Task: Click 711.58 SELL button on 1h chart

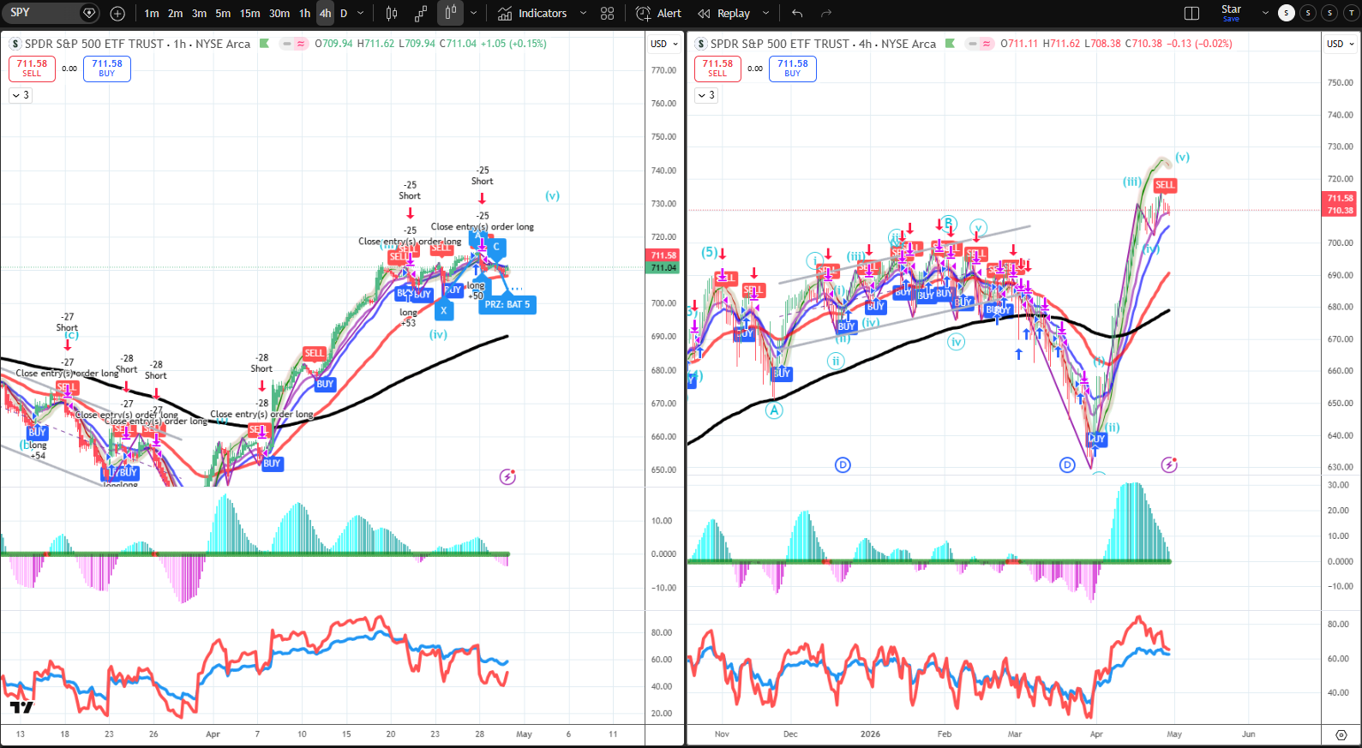Action: point(32,69)
